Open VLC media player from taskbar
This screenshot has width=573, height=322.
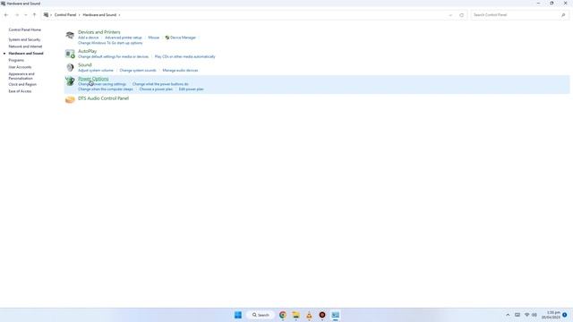click(309, 315)
